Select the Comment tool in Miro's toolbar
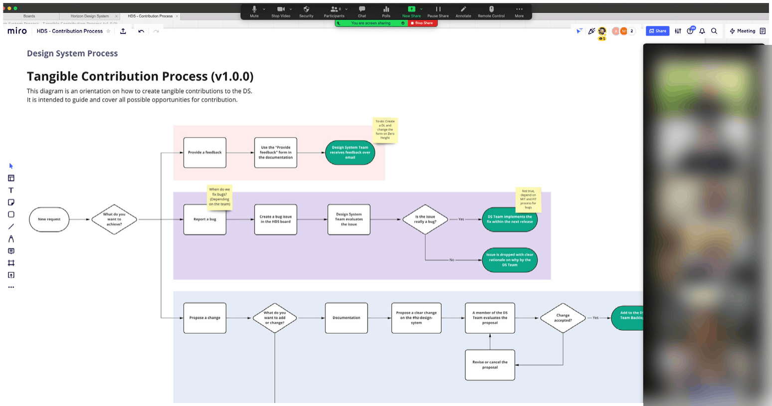Image resolution: width=772 pixels, height=406 pixels. 11,251
